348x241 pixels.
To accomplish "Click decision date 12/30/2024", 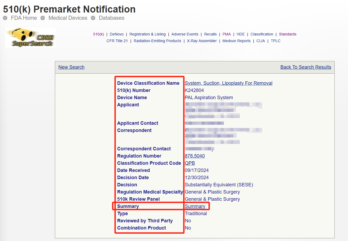I will pos(197,178).
